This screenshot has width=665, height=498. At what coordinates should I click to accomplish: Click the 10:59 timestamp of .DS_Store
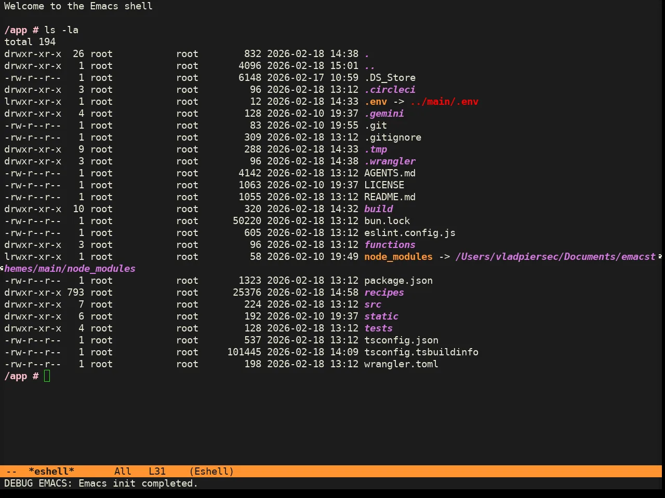pyautogui.click(x=344, y=78)
